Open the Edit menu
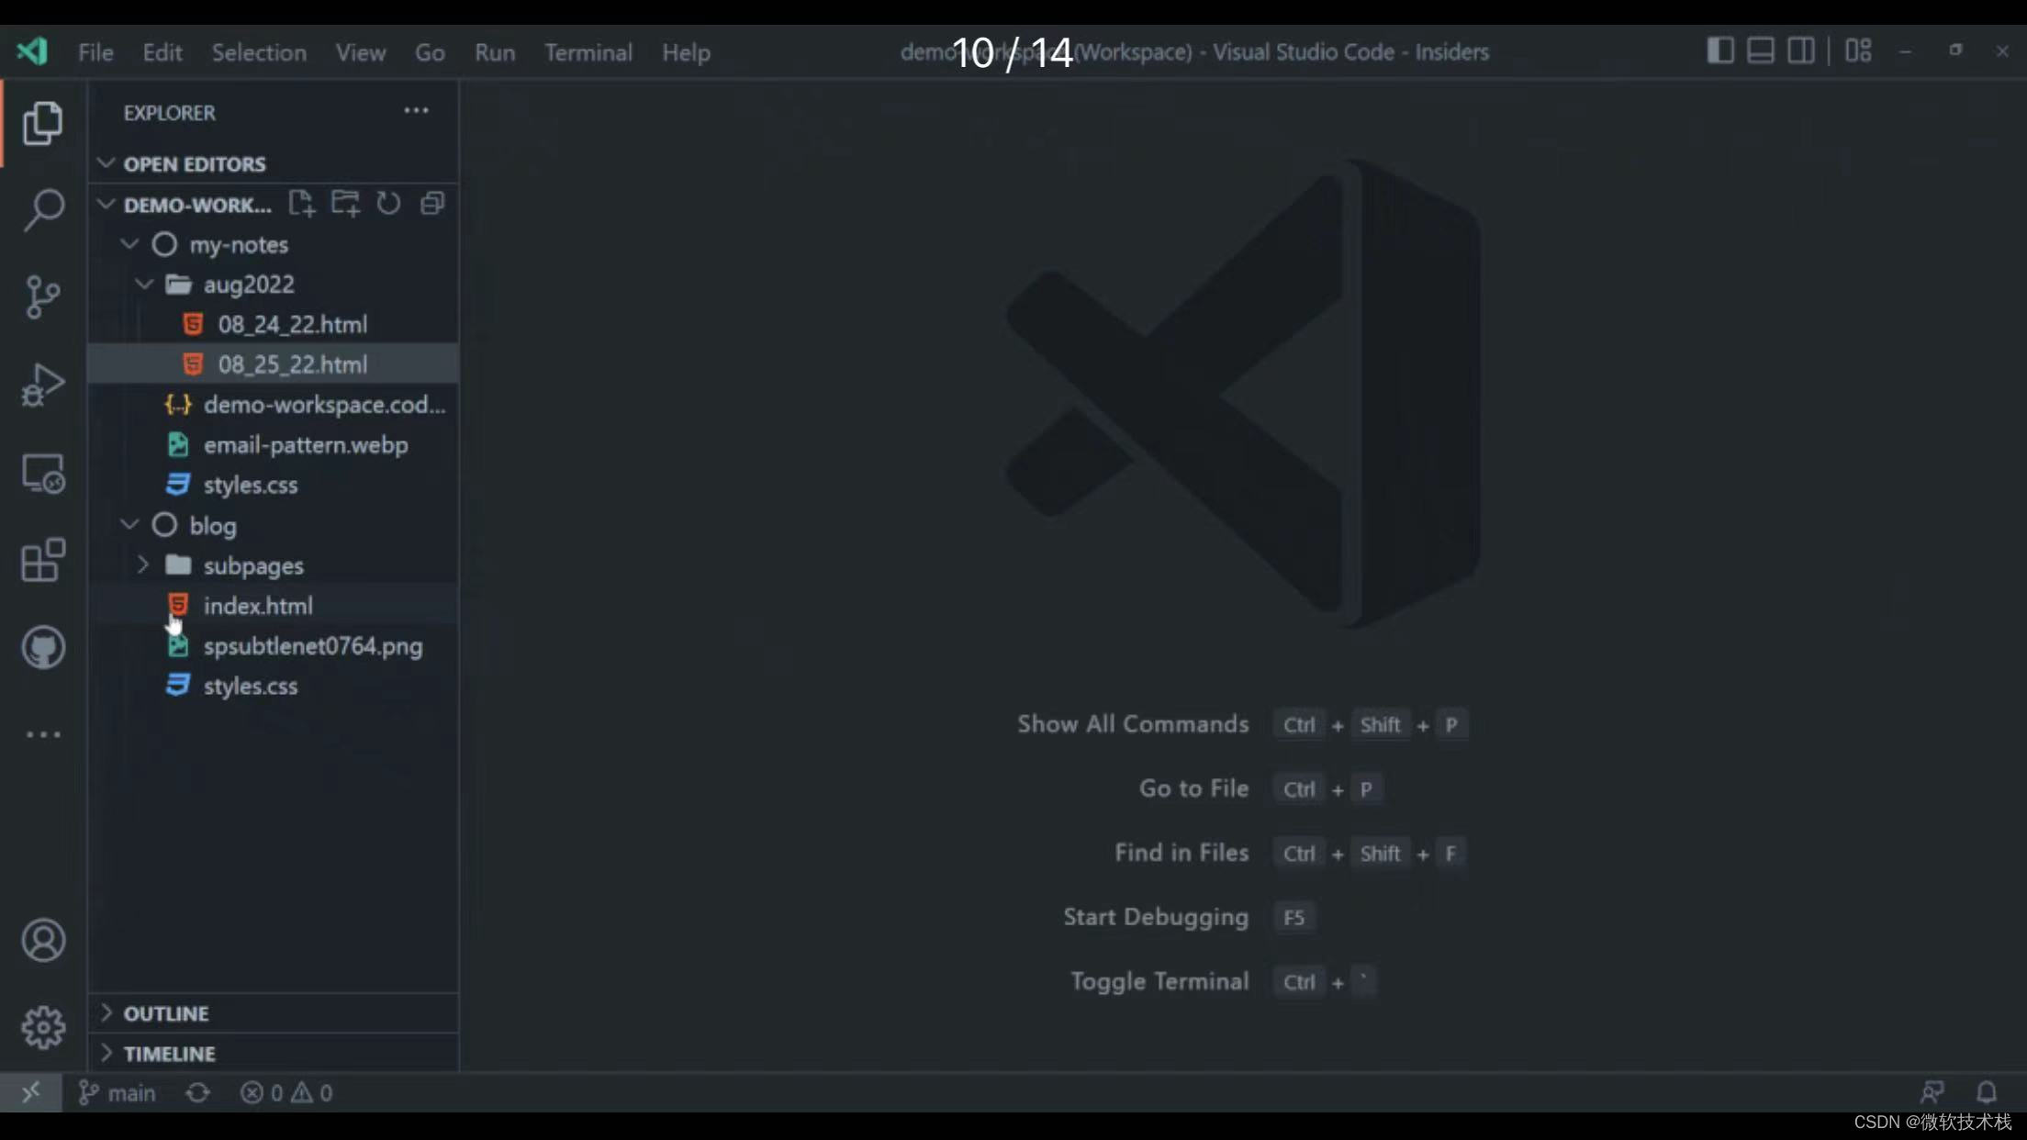2027x1140 pixels. click(162, 52)
